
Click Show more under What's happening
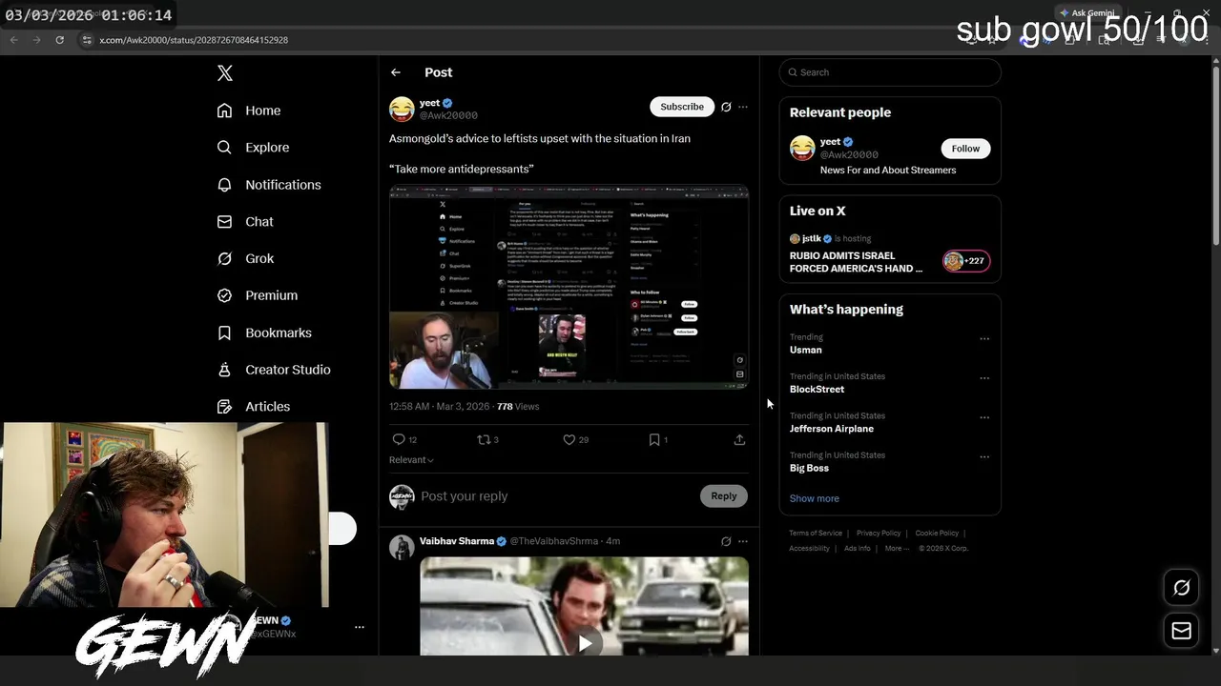point(814,498)
